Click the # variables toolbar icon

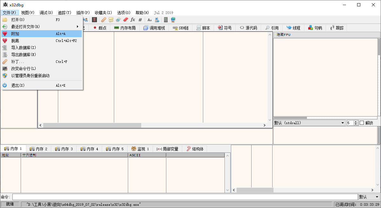(140, 20)
